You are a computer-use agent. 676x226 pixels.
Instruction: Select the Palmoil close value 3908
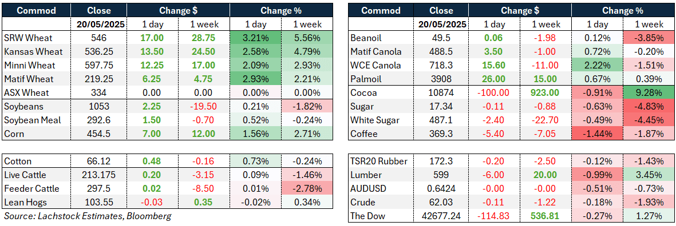click(x=443, y=79)
